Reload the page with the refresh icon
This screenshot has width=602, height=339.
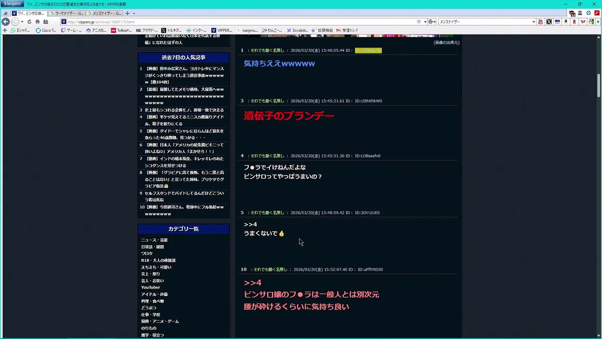[29, 22]
